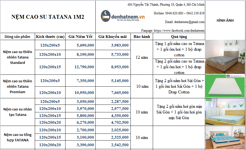
Task: Select the 120x200x10 size beside 2,700,000
Action: coord(50,130)
